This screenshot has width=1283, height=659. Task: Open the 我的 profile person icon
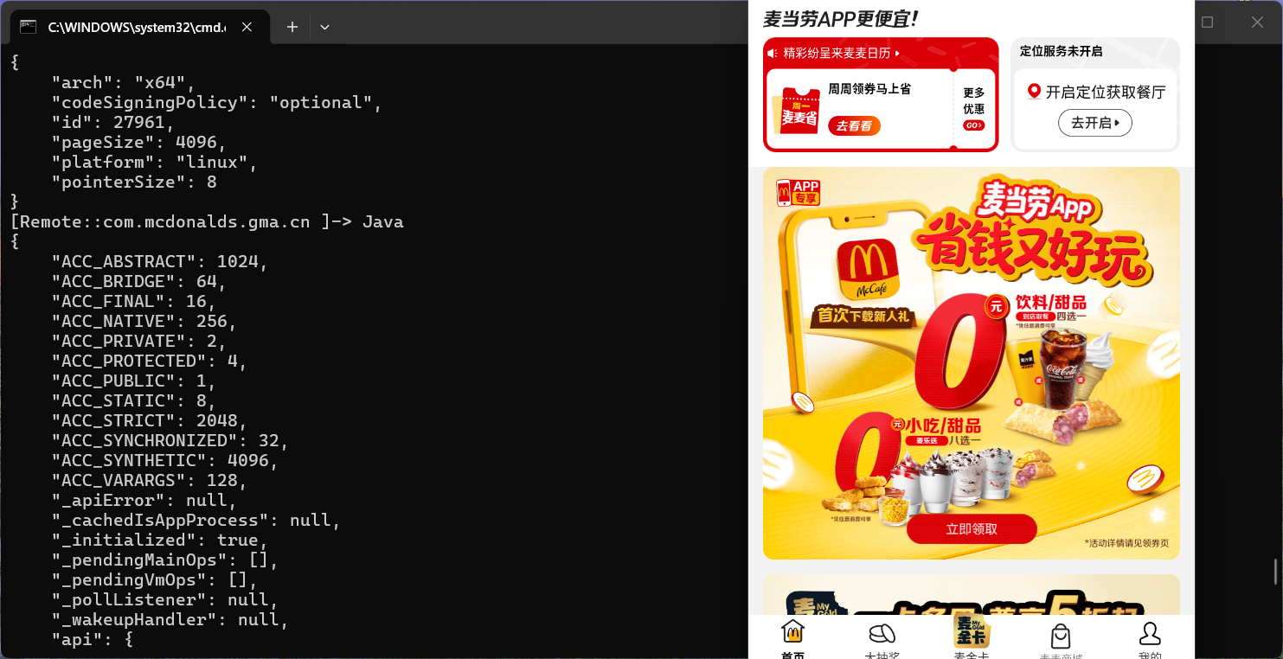(x=1150, y=634)
